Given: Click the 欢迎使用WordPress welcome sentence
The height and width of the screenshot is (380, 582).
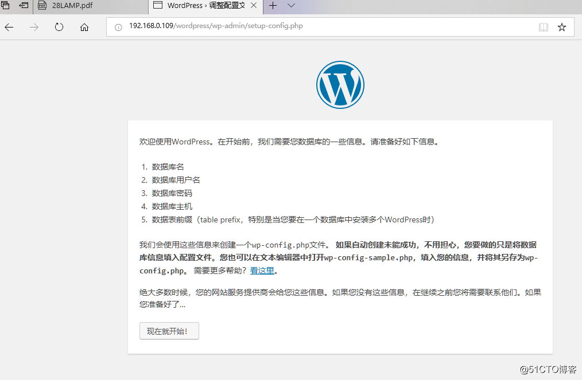Looking at the screenshot, I should (289, 142).
